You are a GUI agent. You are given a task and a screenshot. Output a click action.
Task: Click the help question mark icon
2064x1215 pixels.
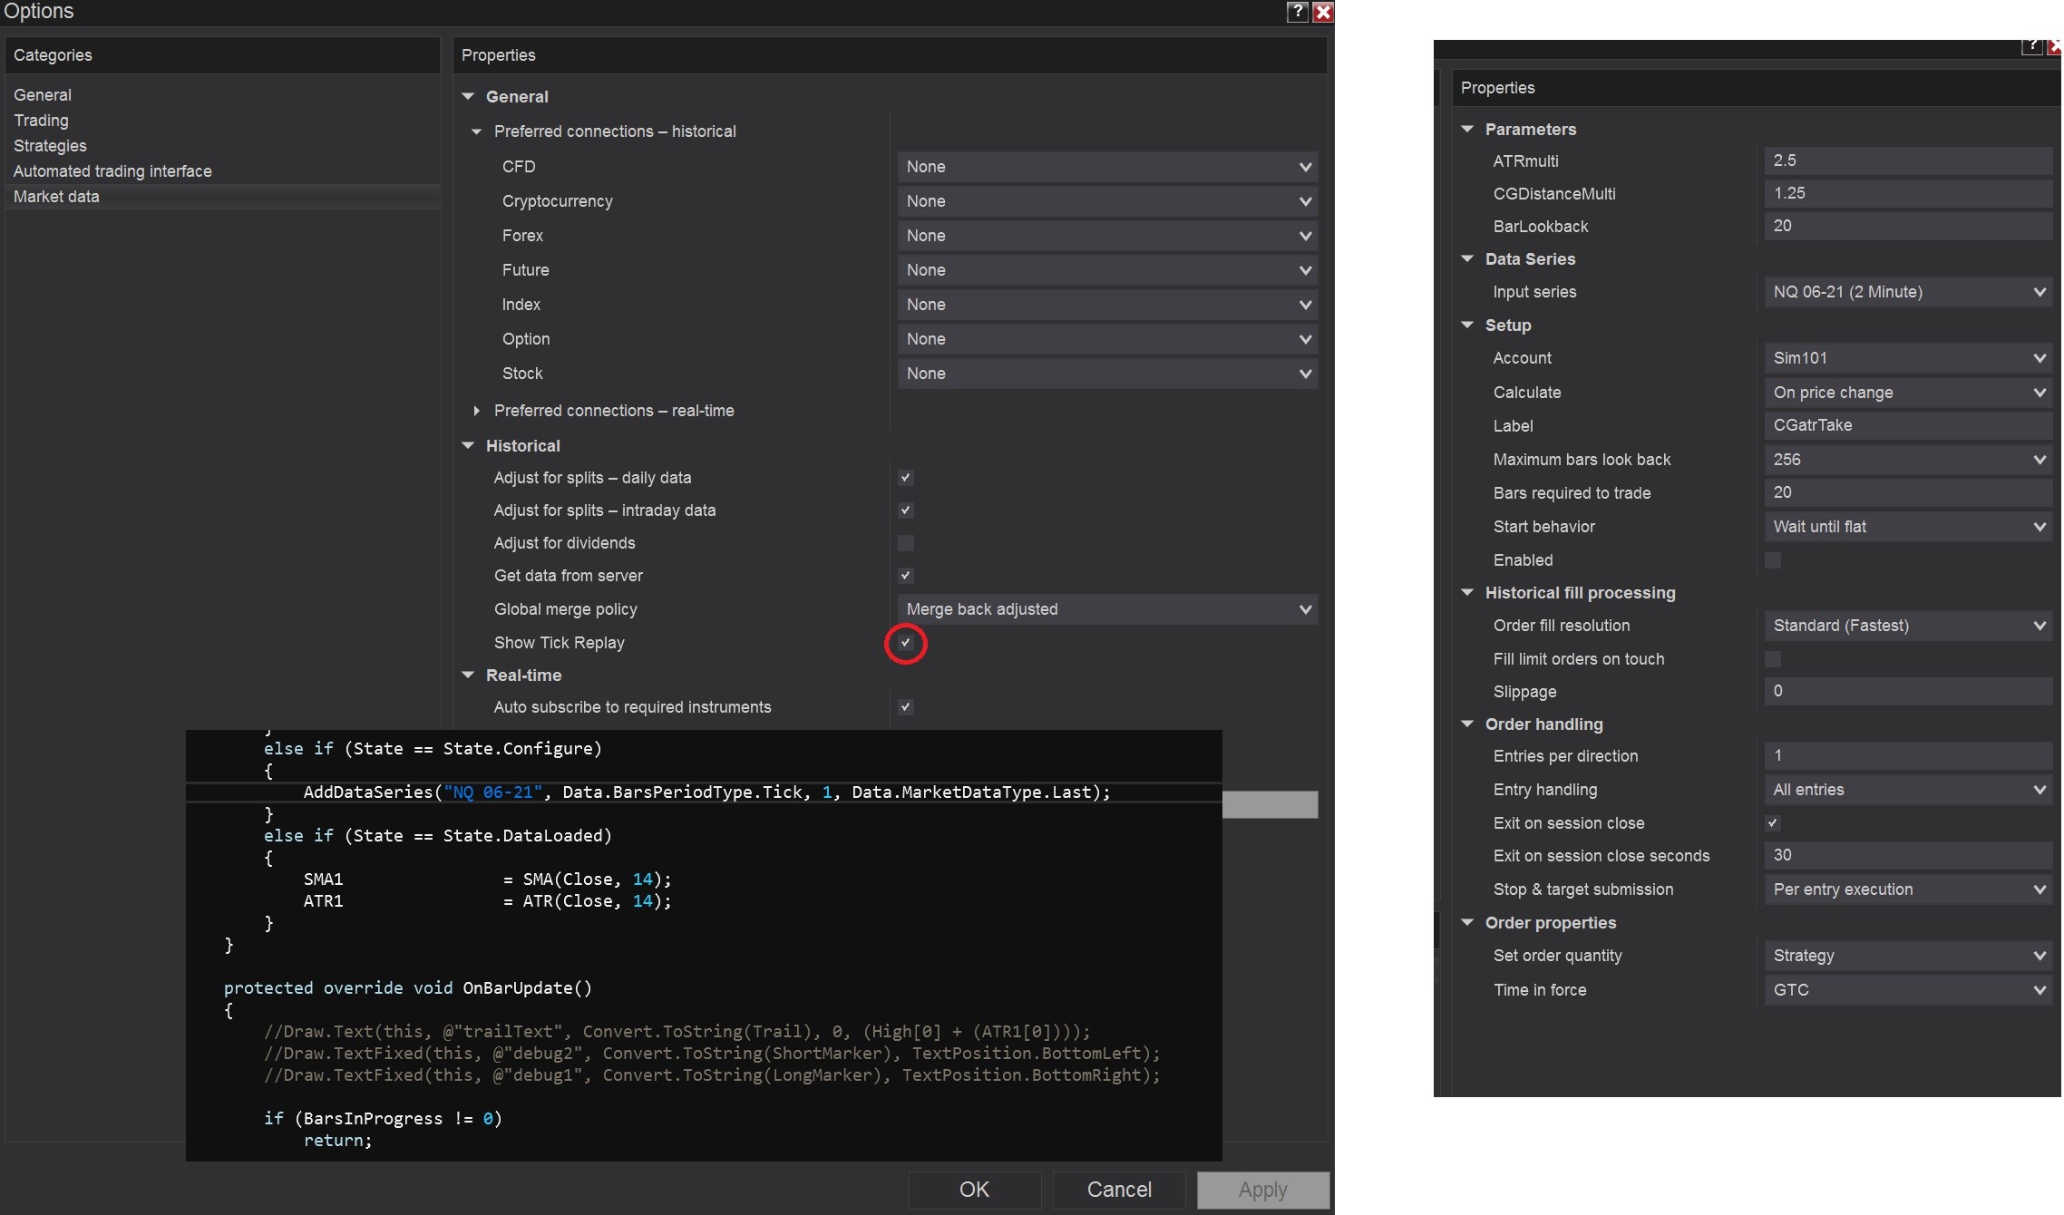click(1298, 11)
